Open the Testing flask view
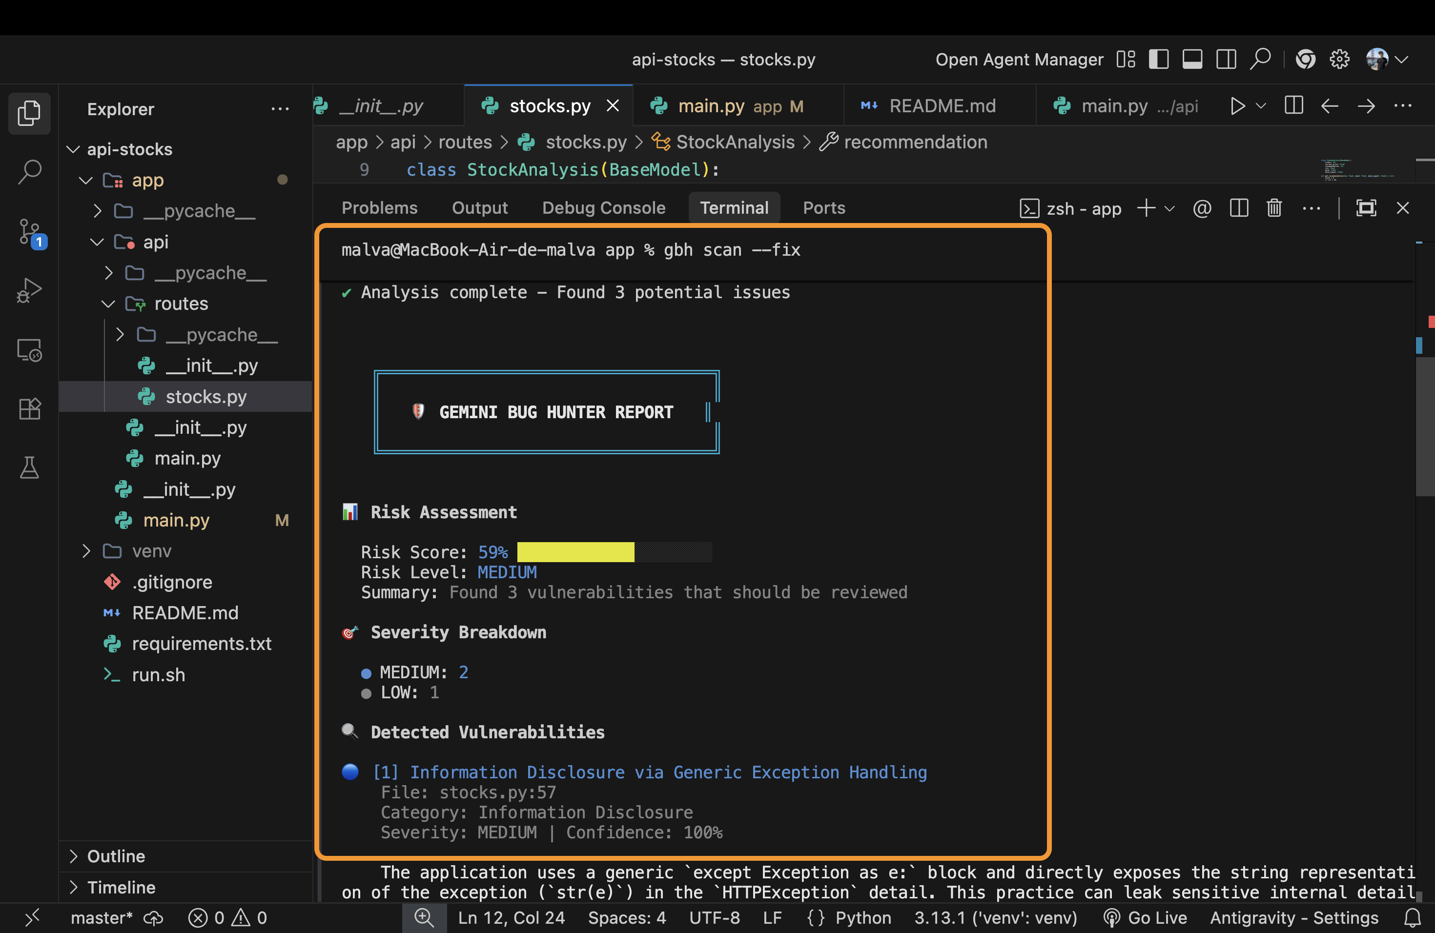The image size is (1435, 933). coord(29,467)
